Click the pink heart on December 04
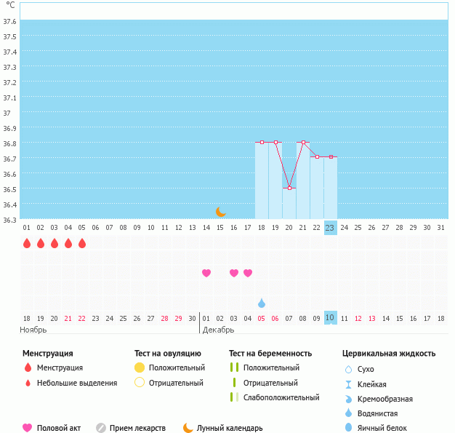The width and height of the screenshot is (455, 433). (248, 273)
